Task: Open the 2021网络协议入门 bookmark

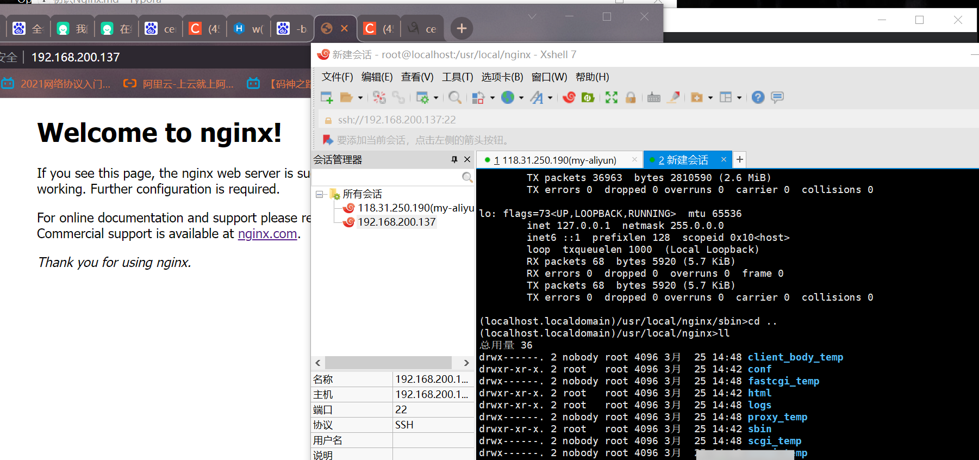Action: pyautogui.click(x=56, y=84)
